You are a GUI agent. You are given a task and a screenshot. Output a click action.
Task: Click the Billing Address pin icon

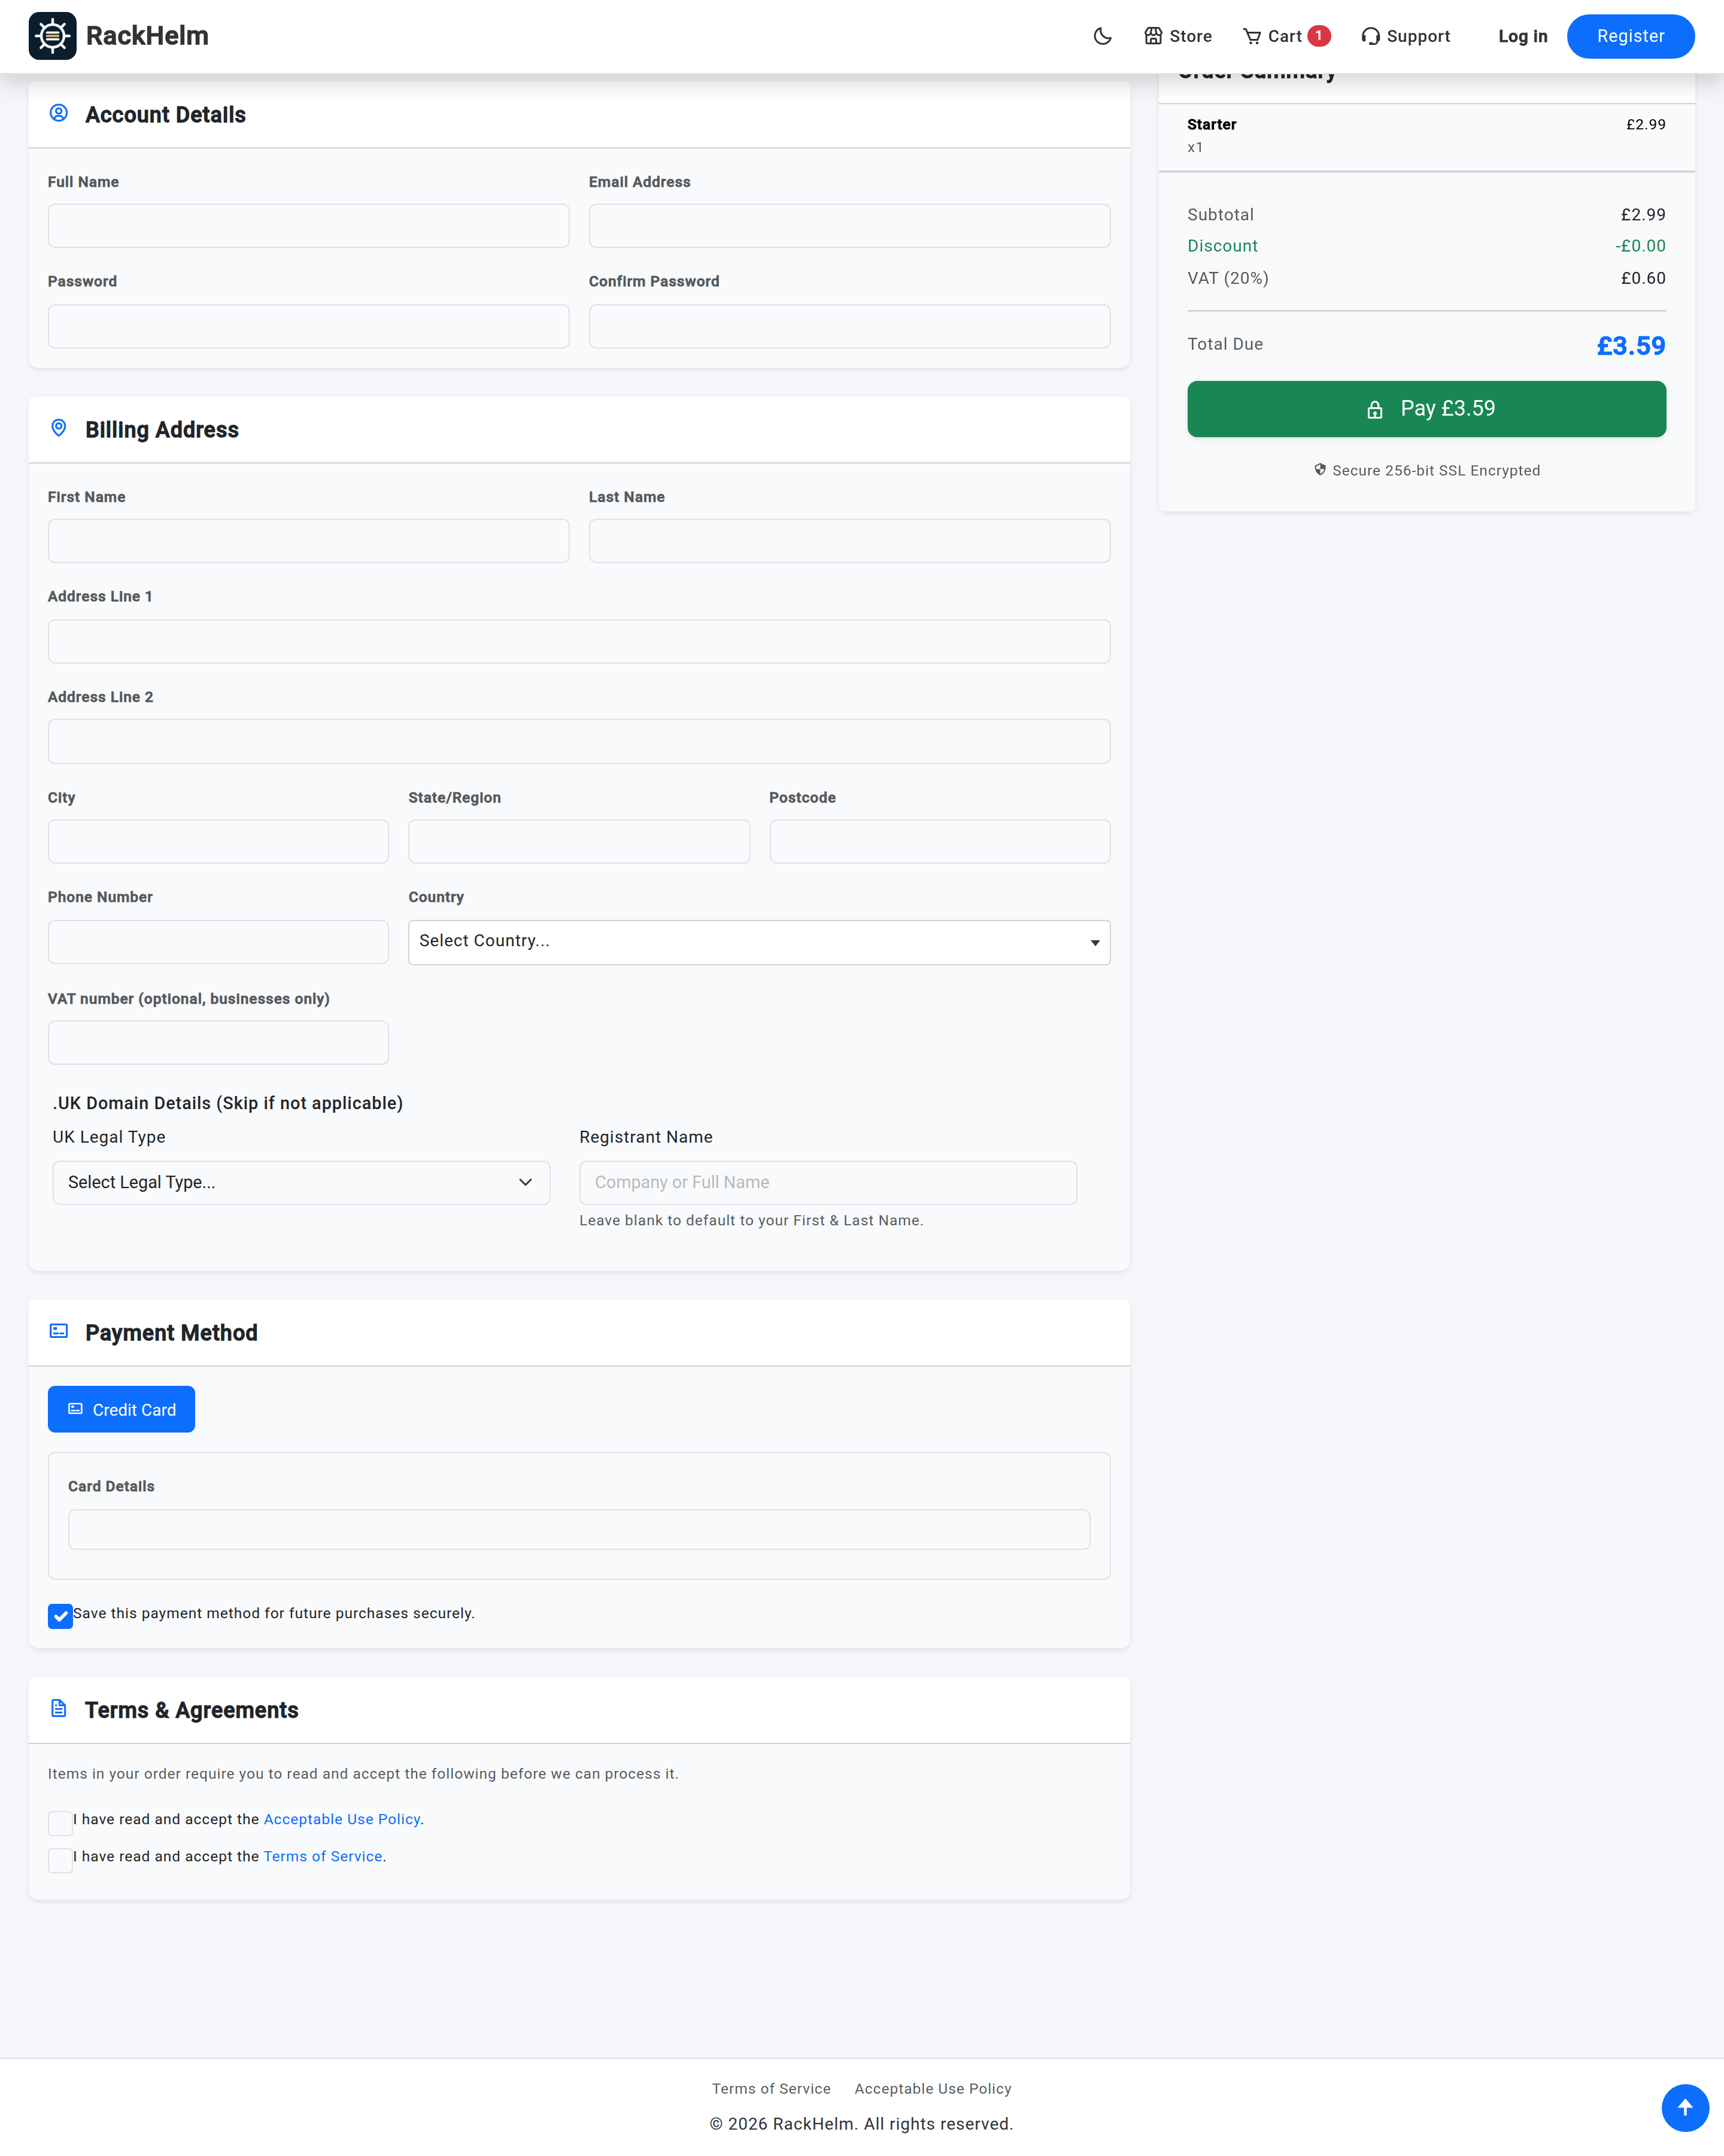coord(59,428)
